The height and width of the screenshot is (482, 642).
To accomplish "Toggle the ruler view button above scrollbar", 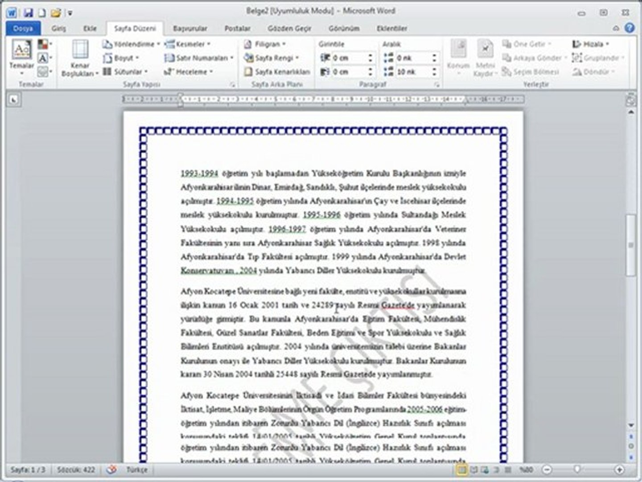I will (630, 100).
